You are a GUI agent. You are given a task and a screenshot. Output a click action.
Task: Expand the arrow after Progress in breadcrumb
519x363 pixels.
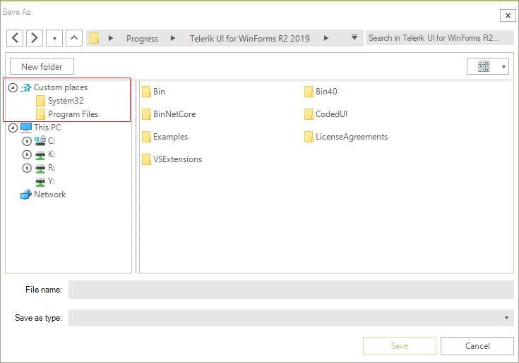pos(173,38)
